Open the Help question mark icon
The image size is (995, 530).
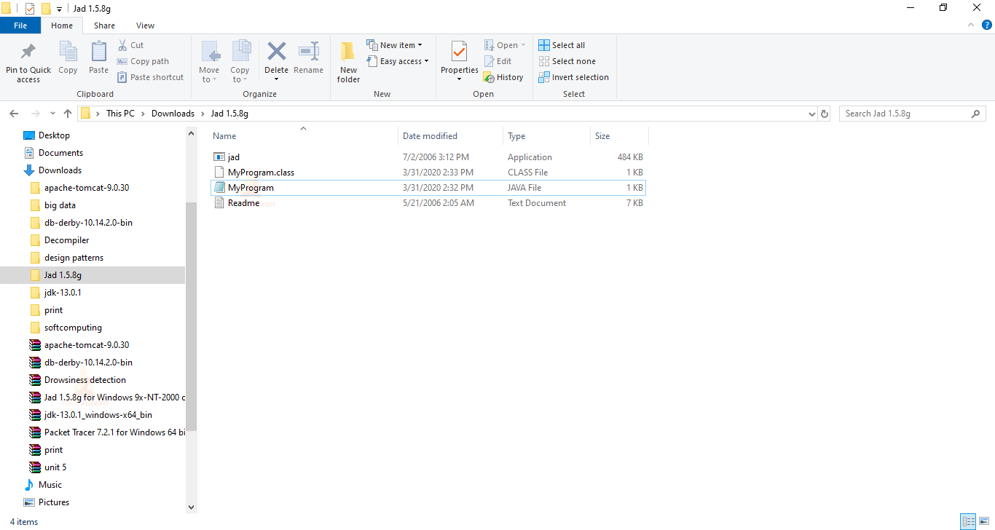tap(987, 25)
